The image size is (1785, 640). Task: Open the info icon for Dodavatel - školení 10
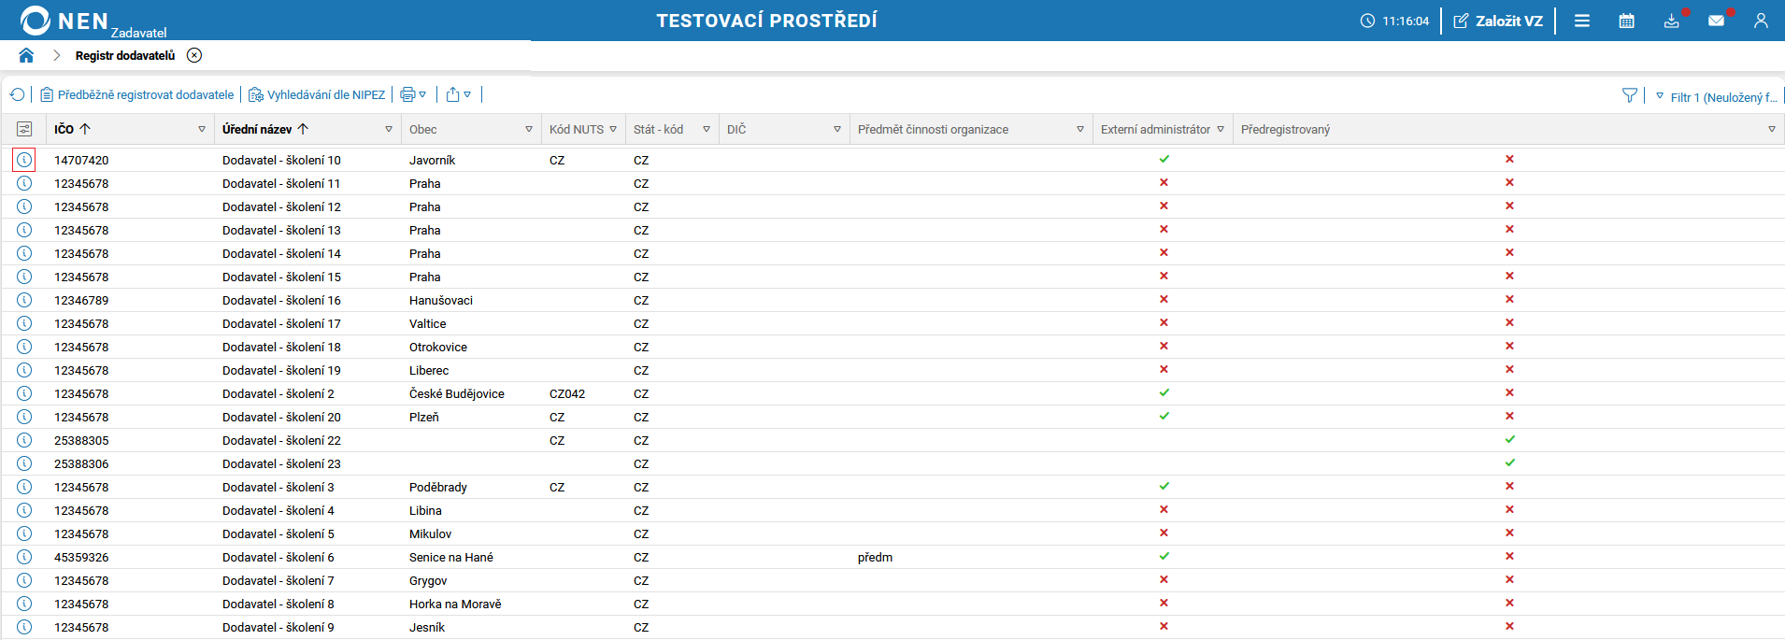tap(24, 160)
